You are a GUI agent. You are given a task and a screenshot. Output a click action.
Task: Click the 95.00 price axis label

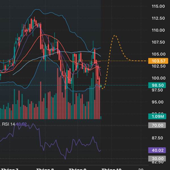tap(158, 102)
